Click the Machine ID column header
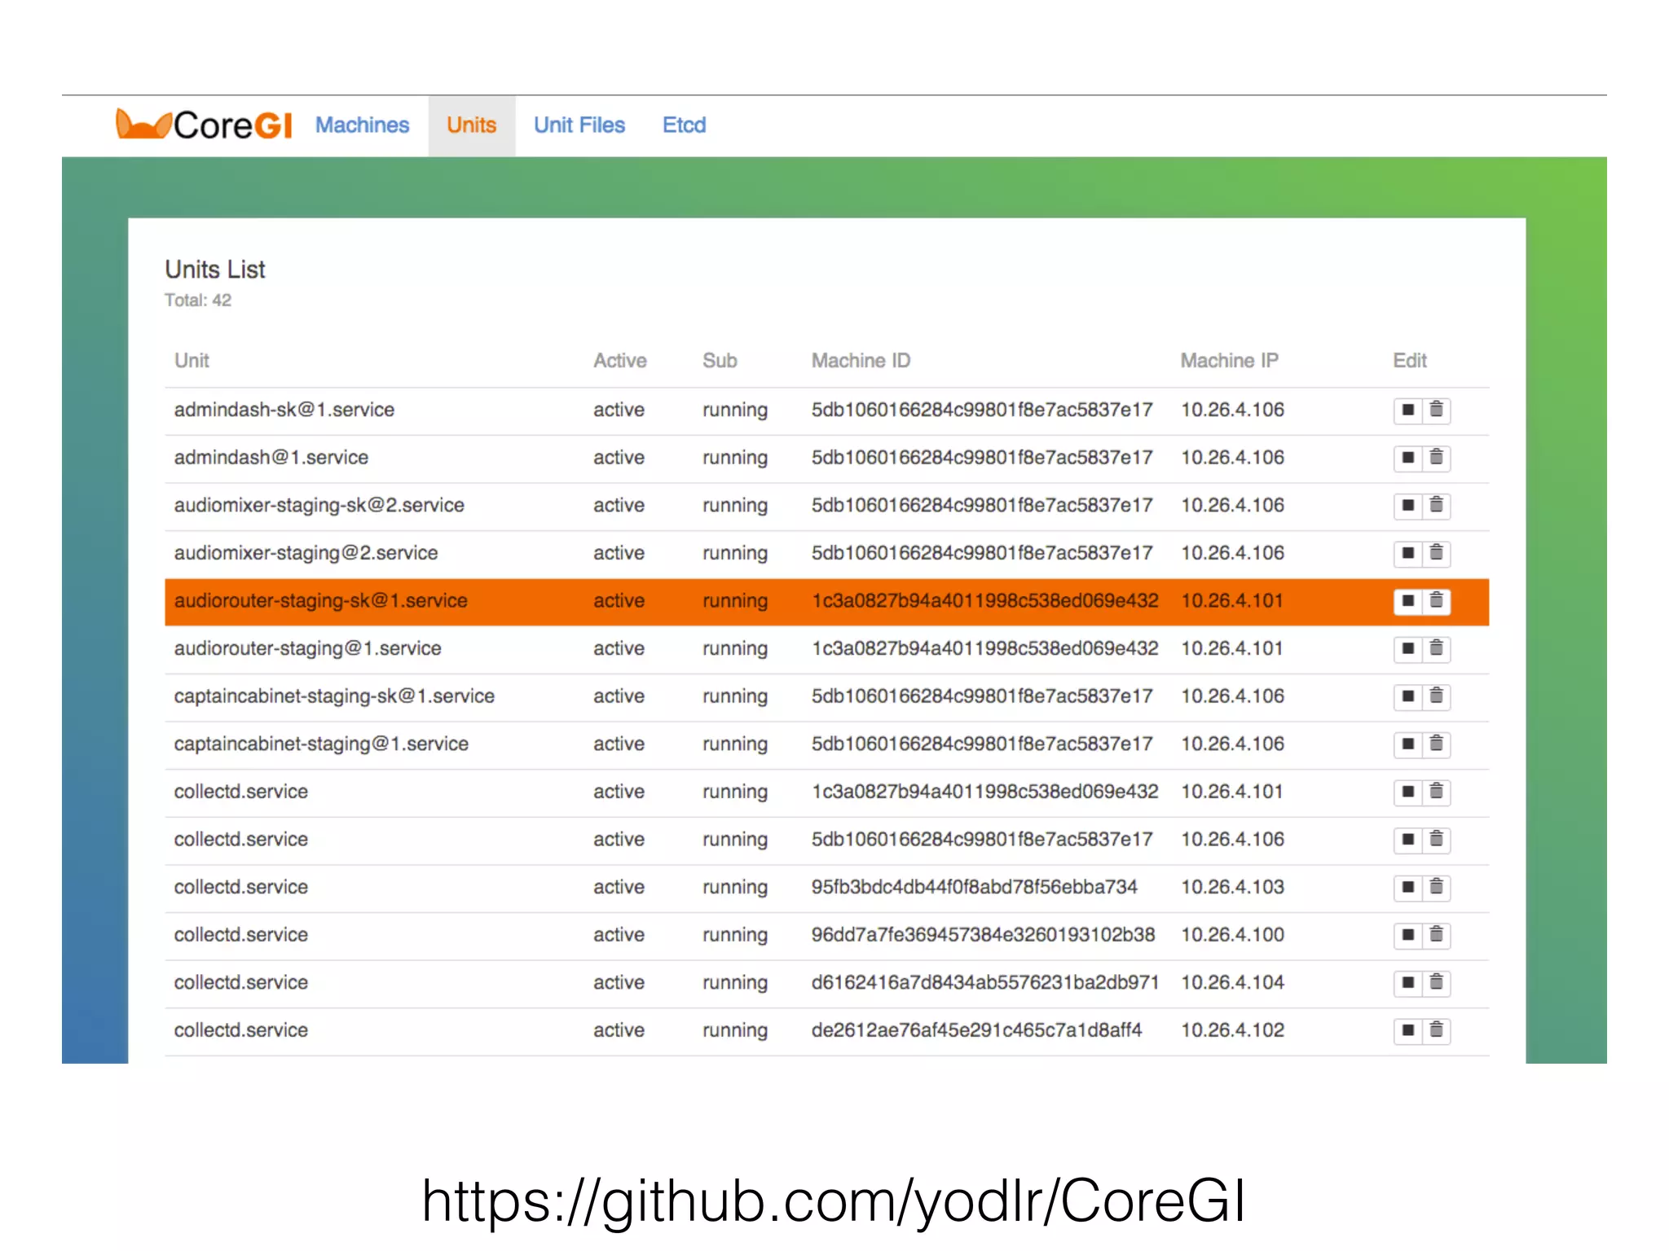This screenshot has height=1251, width=1669. tap(861, 361)
